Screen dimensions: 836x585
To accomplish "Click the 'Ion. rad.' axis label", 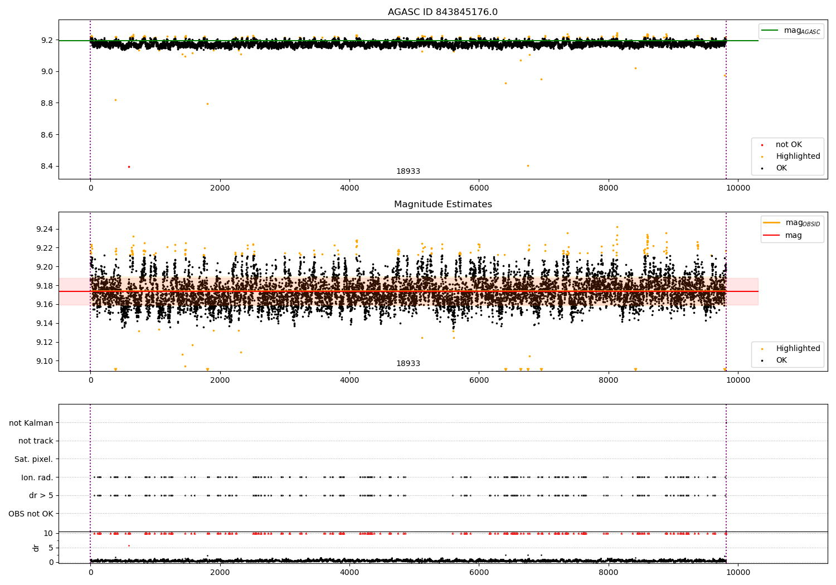I will (37, 477).
